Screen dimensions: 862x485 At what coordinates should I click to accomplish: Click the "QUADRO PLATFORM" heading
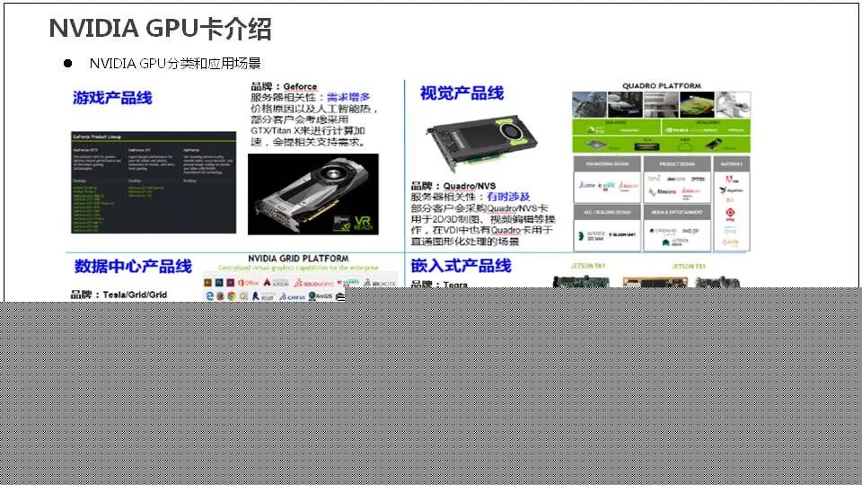point(662,86)
